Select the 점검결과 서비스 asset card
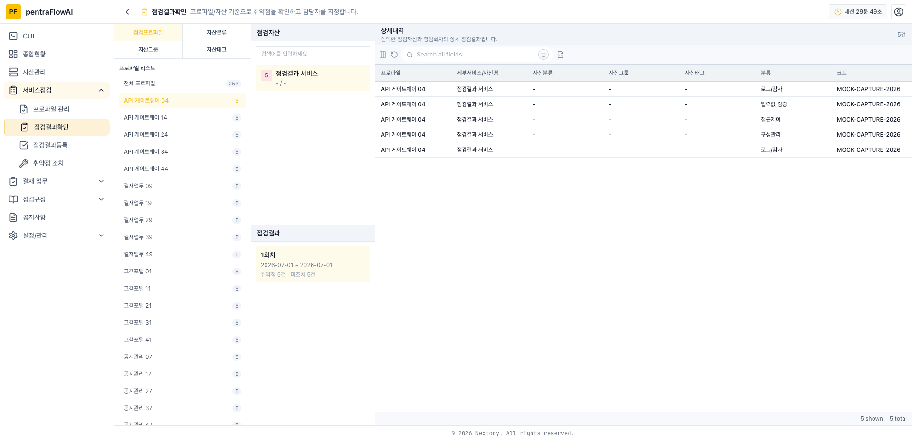This screenshot has height=441, width=912. click(313, 78)
